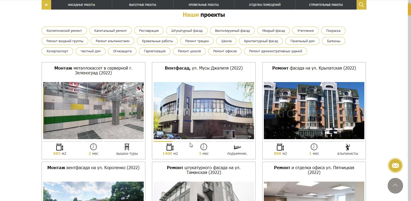Pick the Кровельные работы filter tag

point(157,41)
